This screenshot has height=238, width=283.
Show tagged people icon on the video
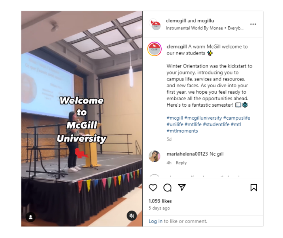pos(31,217)
